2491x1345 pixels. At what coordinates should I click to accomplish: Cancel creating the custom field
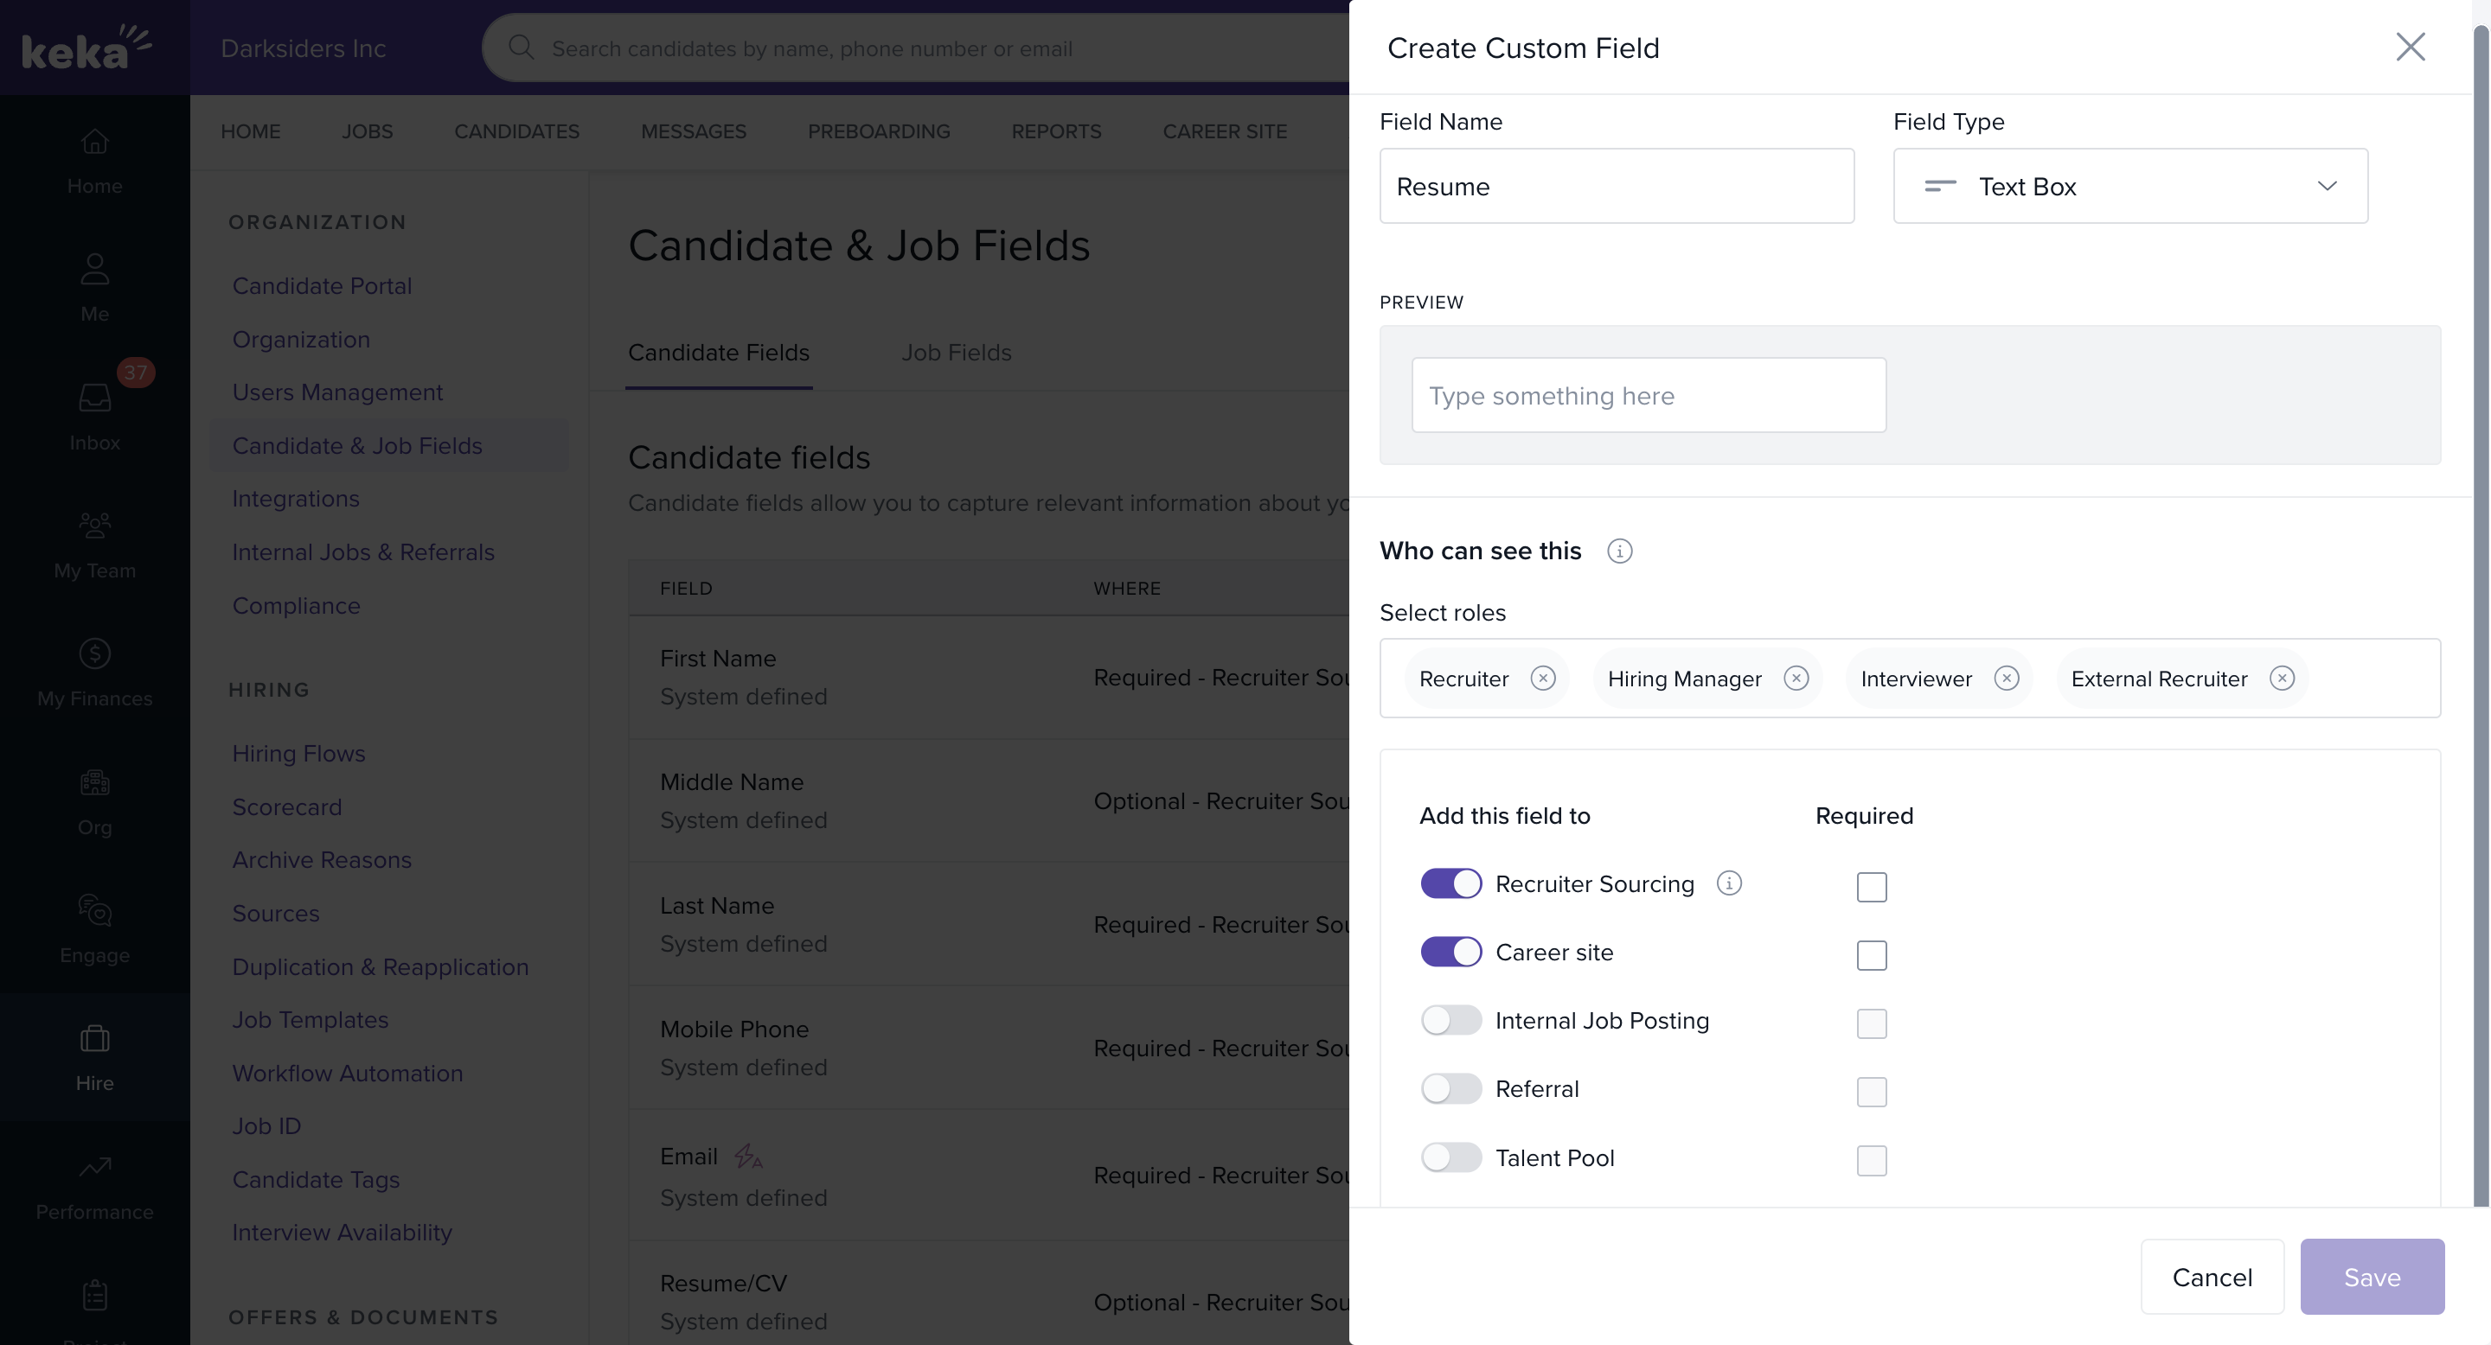[2212, 1277]
